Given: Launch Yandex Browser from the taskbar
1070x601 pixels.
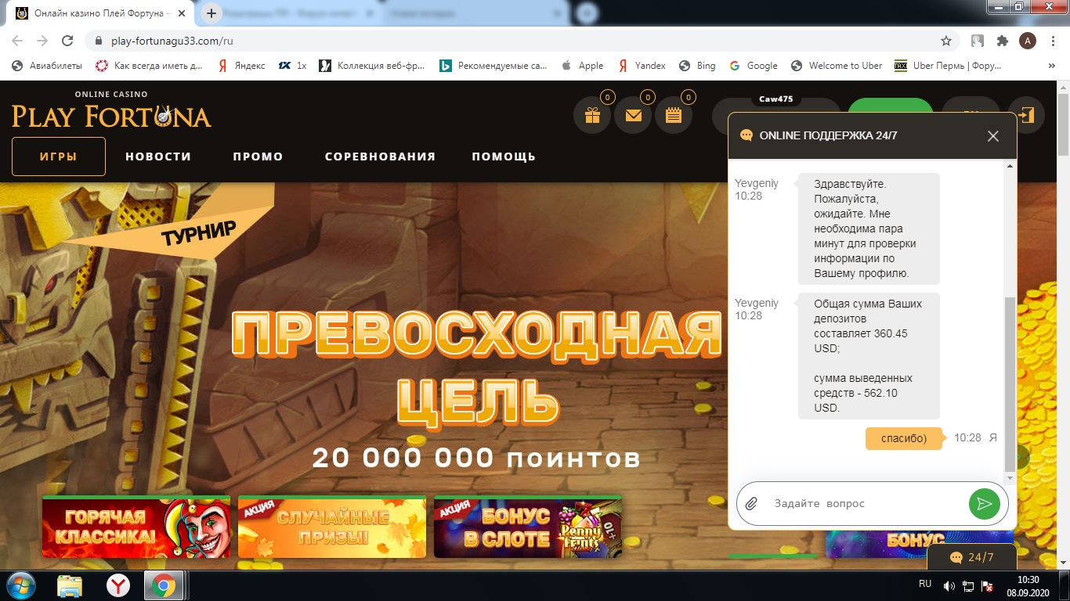Looking at the screenshot, I should point(118,585).
